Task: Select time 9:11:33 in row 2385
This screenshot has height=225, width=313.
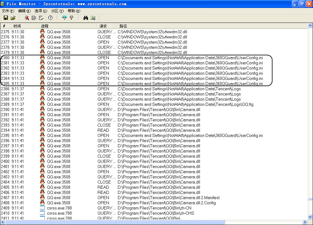Action: 18,84
